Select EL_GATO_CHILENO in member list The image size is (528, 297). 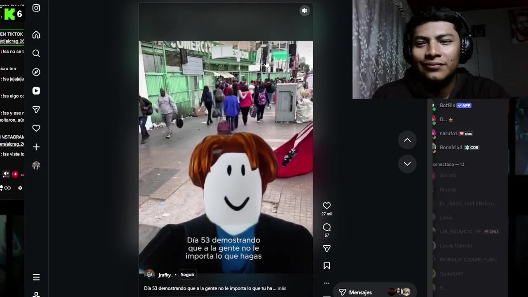(469, 203)
